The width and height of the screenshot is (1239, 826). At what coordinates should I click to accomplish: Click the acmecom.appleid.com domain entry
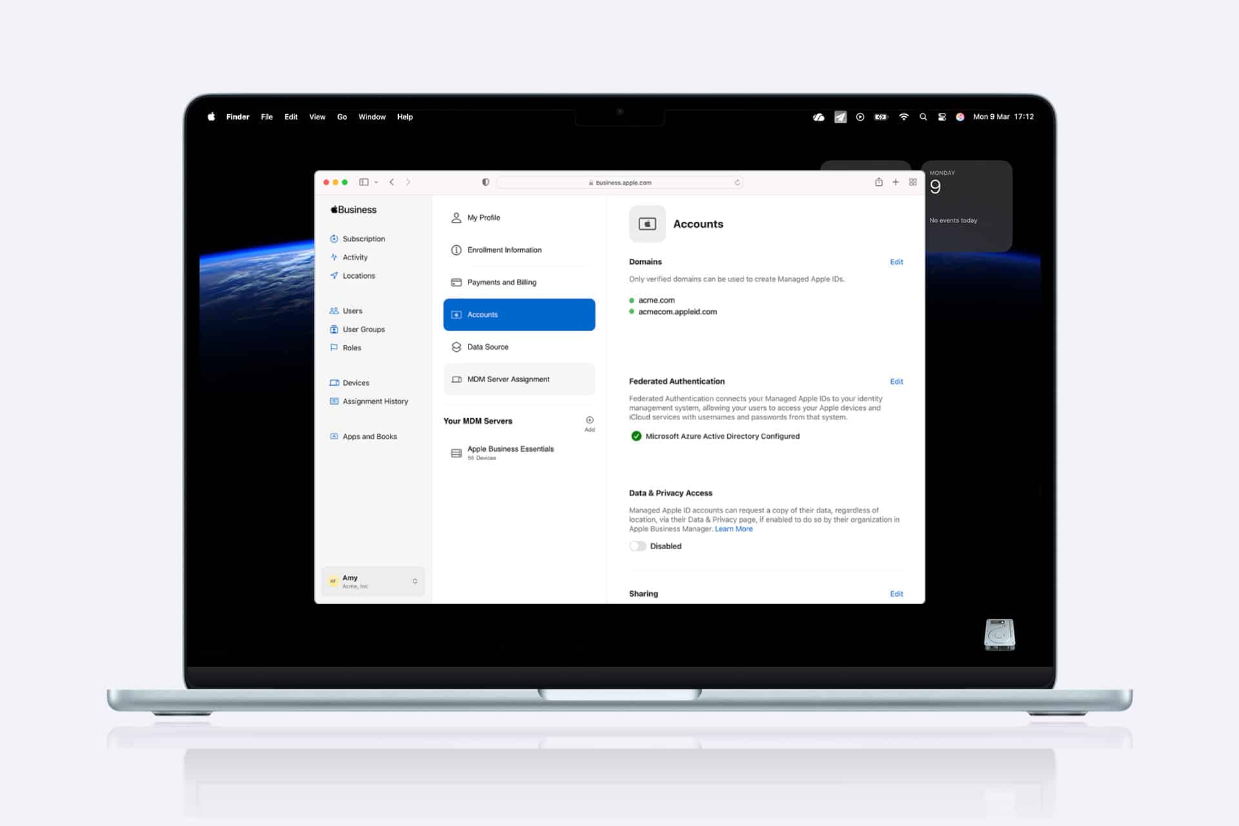[678, 312]
